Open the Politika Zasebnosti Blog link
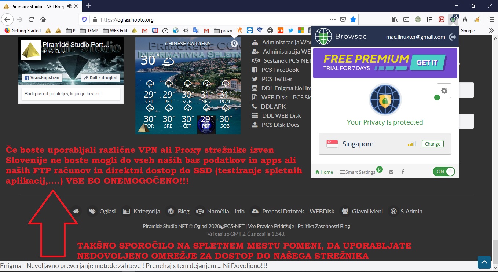 point(324,226)
